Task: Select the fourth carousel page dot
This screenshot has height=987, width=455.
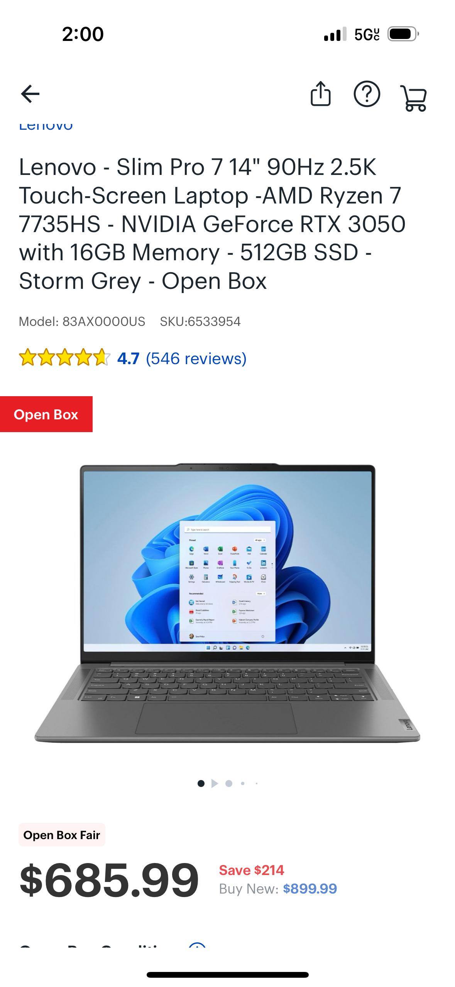Action: (x=243, y=783)
